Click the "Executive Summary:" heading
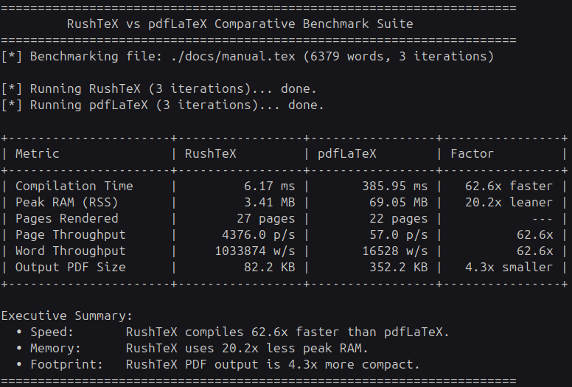572x387 pixels. point(67,316)
